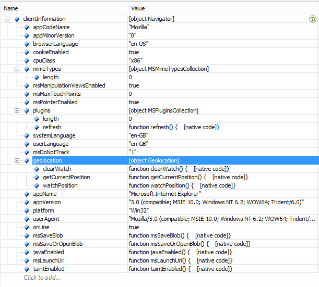Click the "Mozilla" value of appCodeName
This screenshot has width=319, height=287.
click(139, 27)
